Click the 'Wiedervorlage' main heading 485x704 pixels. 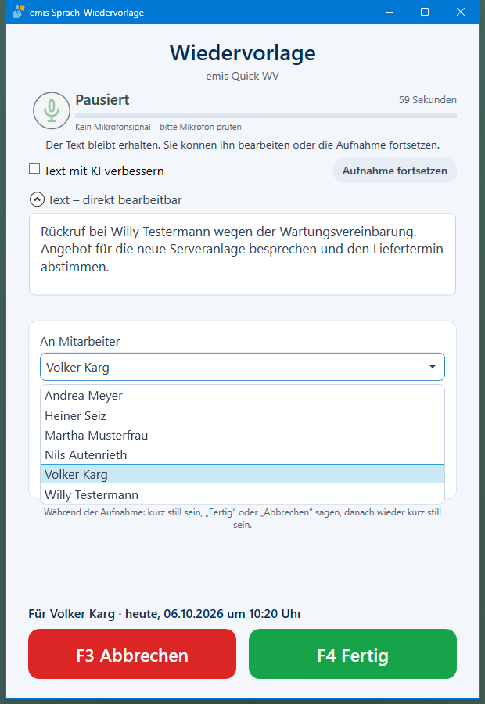coord(242,53)
